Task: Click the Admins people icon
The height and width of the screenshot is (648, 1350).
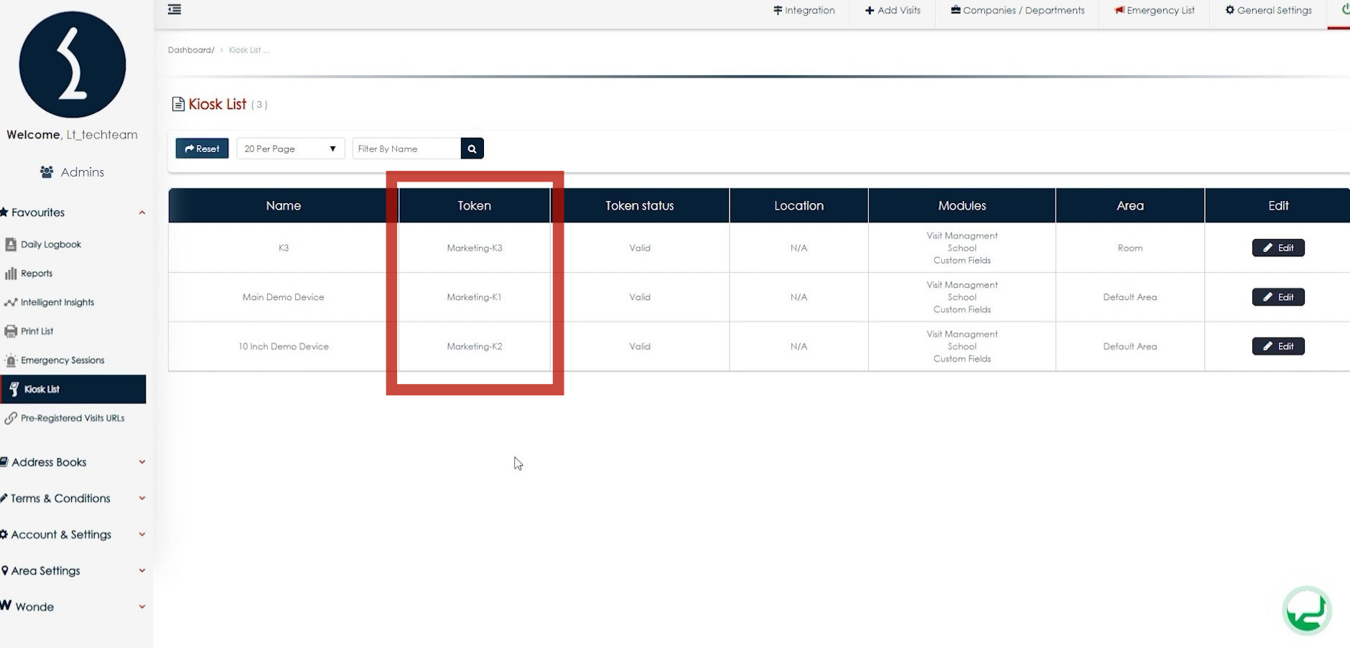Action: (47, 172)
